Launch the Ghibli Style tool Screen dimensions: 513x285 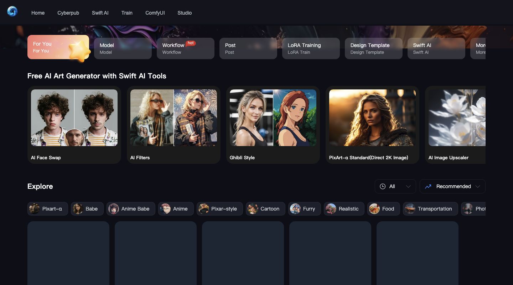click(x=273, y=125)
